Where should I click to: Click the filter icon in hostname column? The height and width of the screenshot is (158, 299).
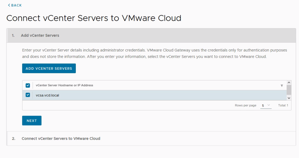pos(282,86)
